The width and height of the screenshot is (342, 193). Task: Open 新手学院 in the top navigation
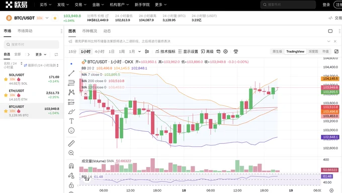142,5
